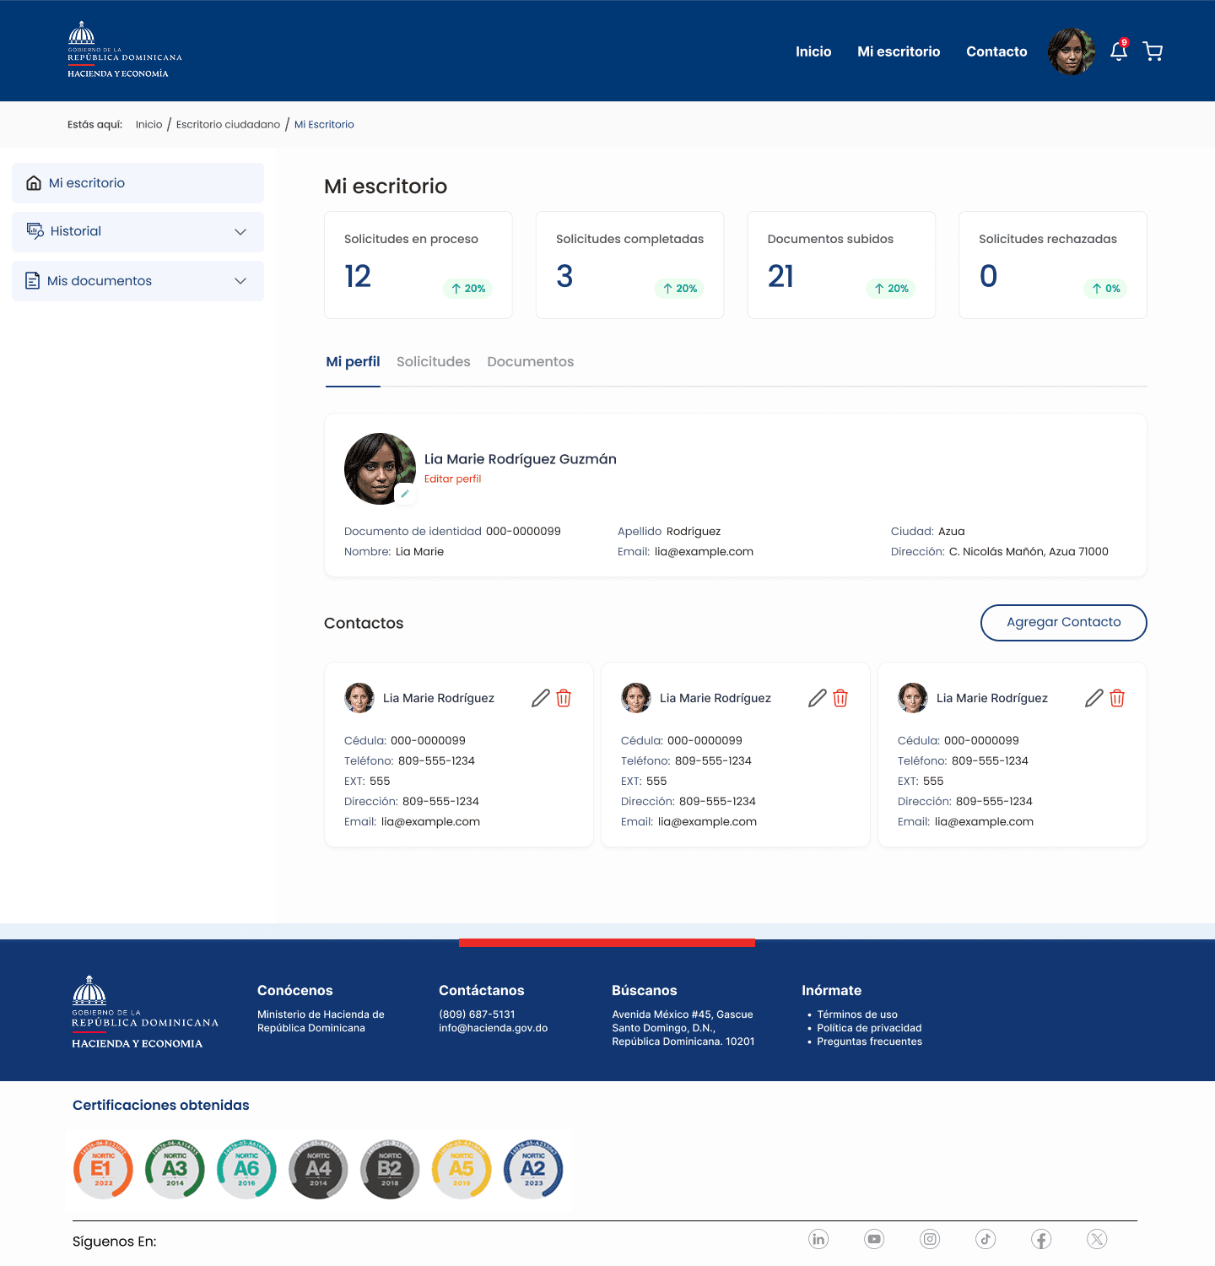1215x1266 pixels.
Task: Click the Ciudad value Azua
Action: coord(951,532)
